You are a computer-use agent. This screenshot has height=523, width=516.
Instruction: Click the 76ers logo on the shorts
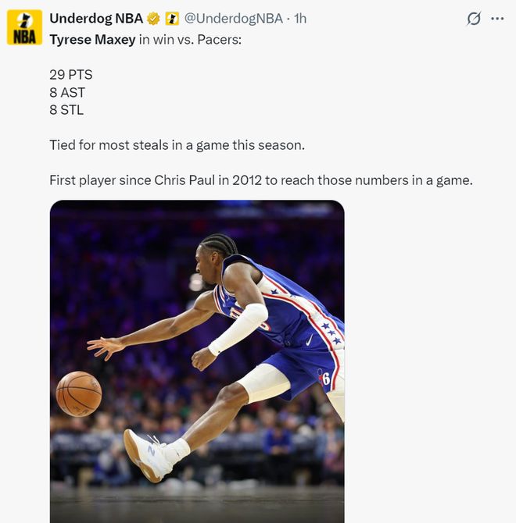pyautogui.click(x=324, y=377)
